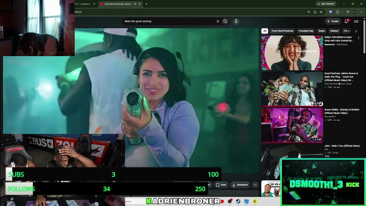
Task: Click the YouTube Create button
Action: tap(333, 21)
